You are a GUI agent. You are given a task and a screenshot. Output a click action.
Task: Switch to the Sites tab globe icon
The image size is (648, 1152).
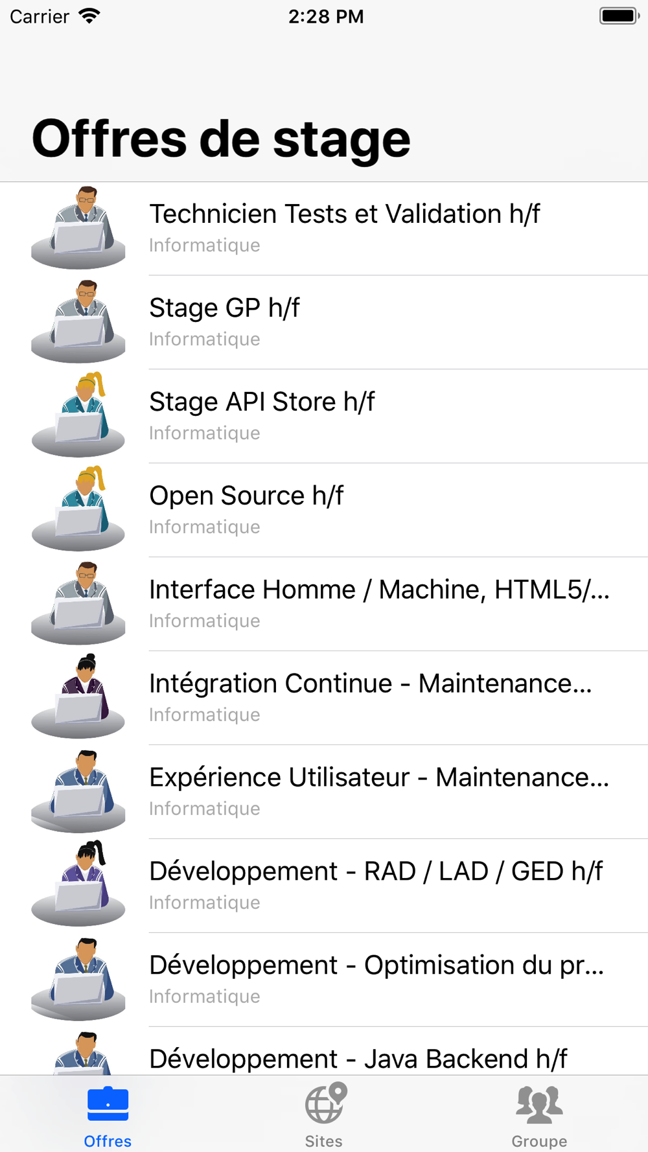(326, 1103)
